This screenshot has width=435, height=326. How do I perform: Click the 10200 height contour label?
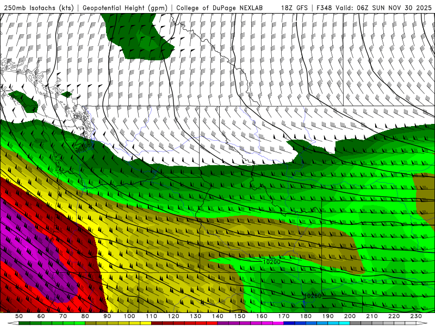(x=271, y=262)
